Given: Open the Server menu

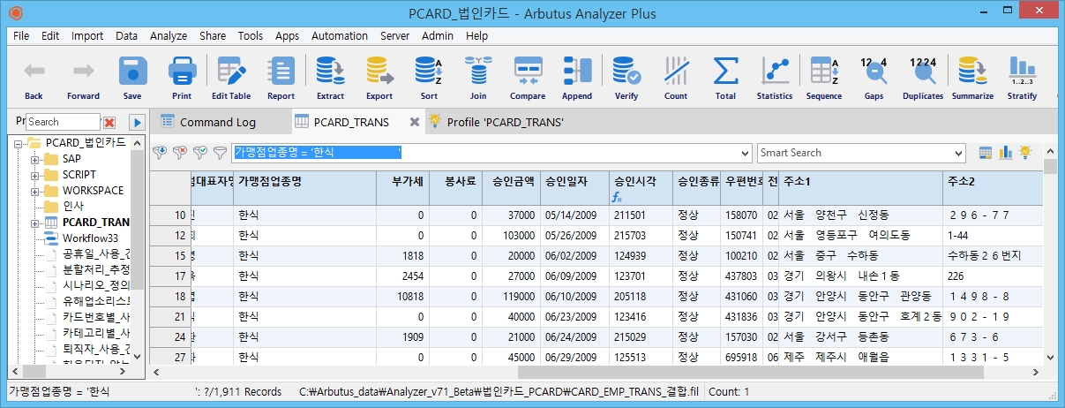Looking at the screenshot, I should click(394, 36).
